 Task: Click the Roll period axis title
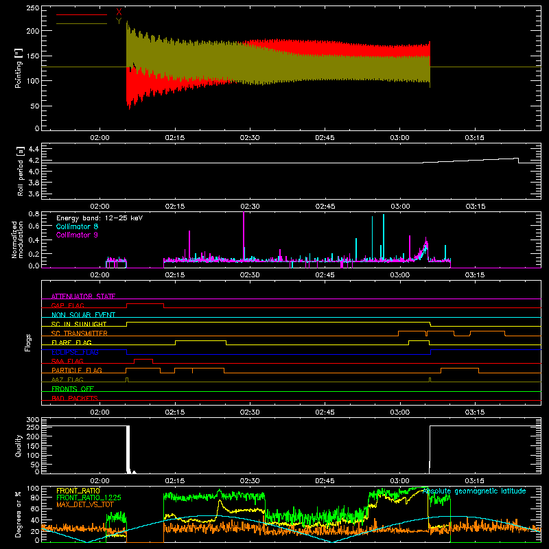[20, 171]
